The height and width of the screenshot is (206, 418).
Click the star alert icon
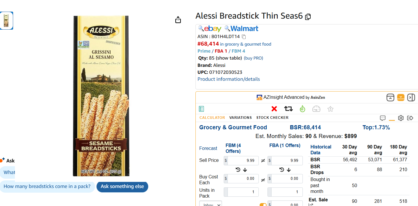tap(330, 109)
